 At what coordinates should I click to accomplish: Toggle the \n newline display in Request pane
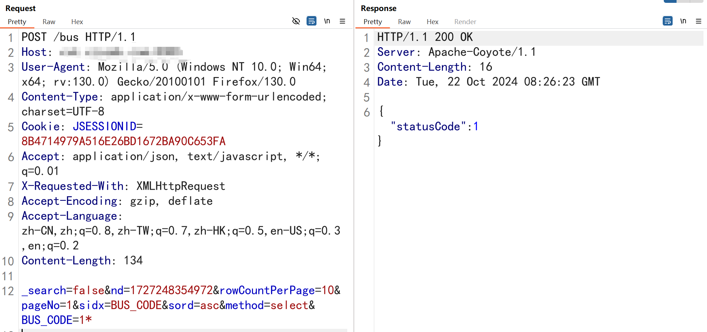click(327, 21)
